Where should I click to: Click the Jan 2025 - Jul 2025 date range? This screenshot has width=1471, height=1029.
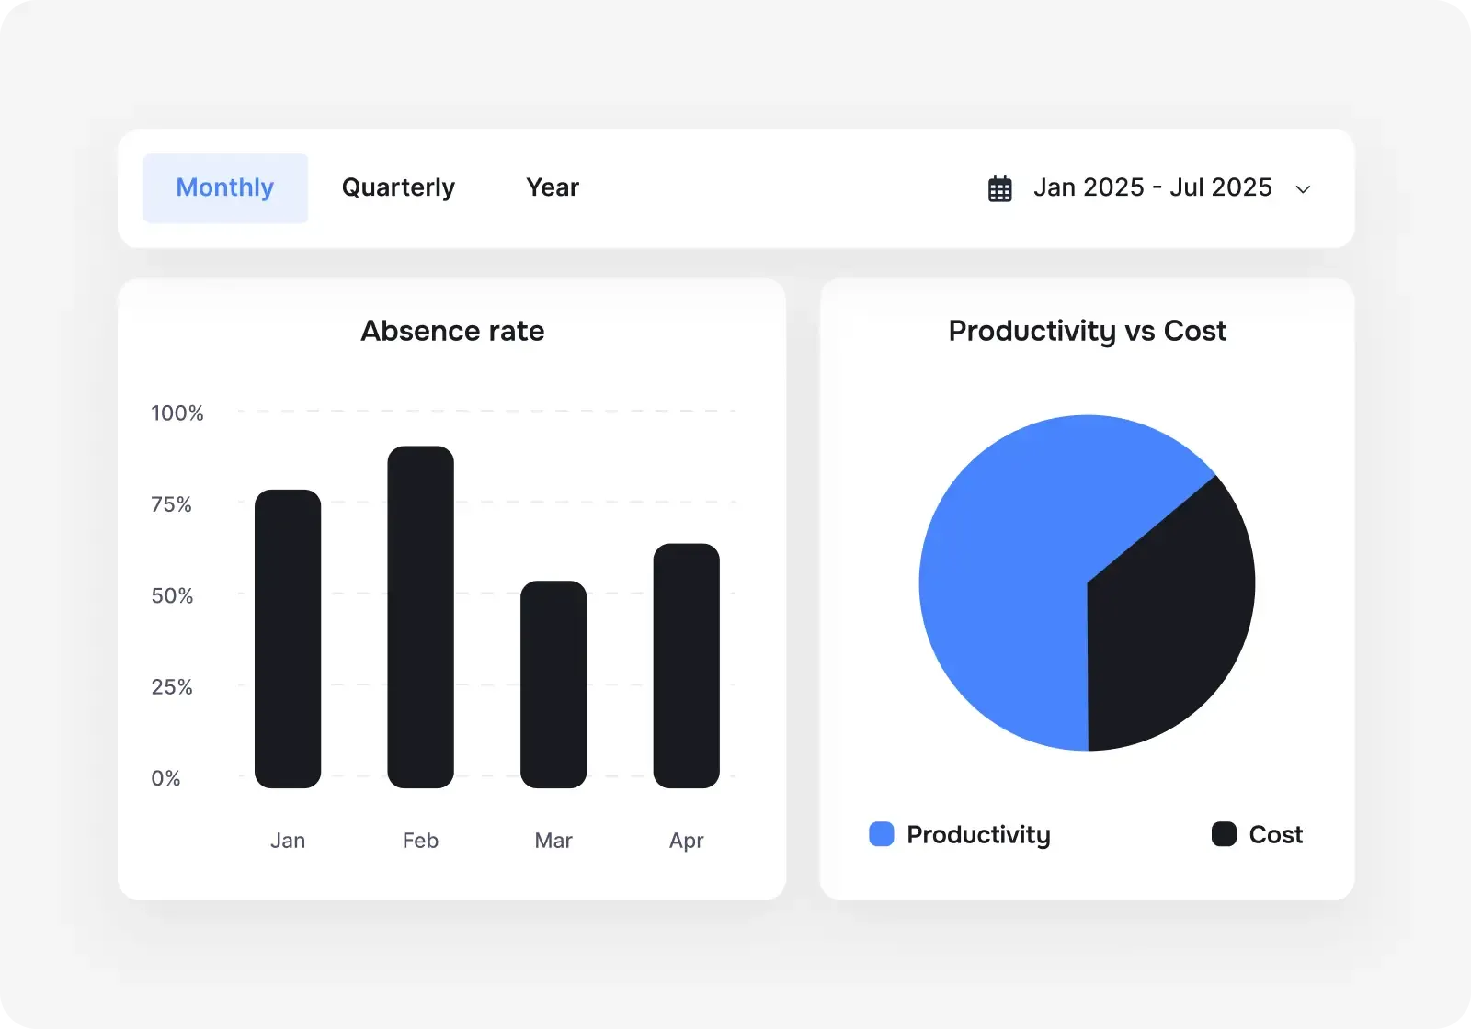pos(1153,187)
